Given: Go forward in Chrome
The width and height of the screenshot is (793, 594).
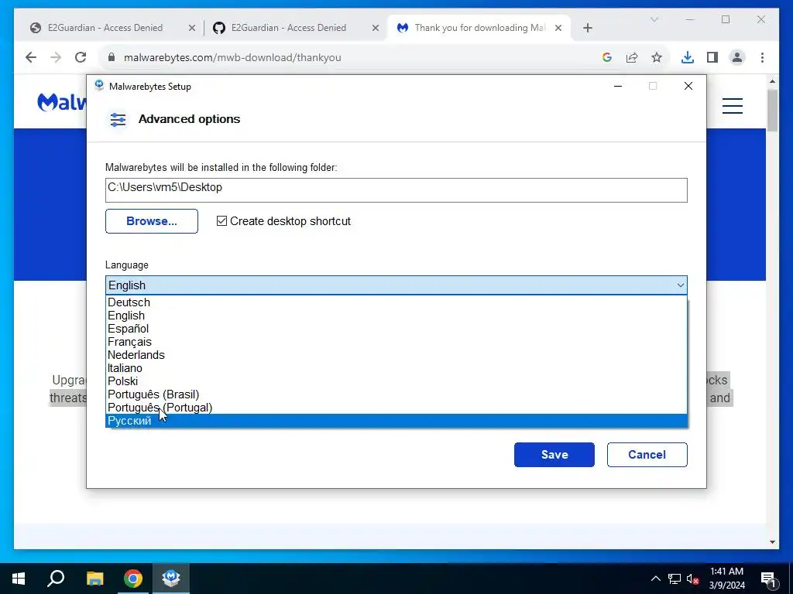Looking at the screenshot, I should tap(56, 57).
